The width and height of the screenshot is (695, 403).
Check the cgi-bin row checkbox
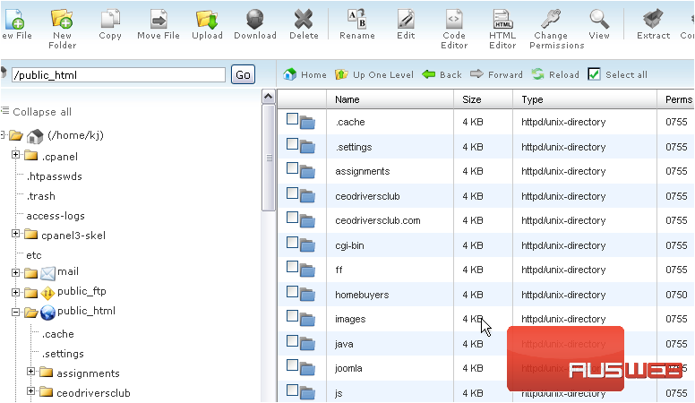[292, 242]
